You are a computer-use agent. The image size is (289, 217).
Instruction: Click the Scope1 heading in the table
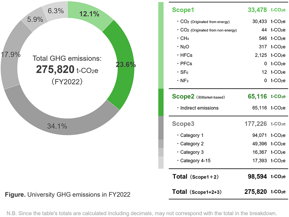183,10
